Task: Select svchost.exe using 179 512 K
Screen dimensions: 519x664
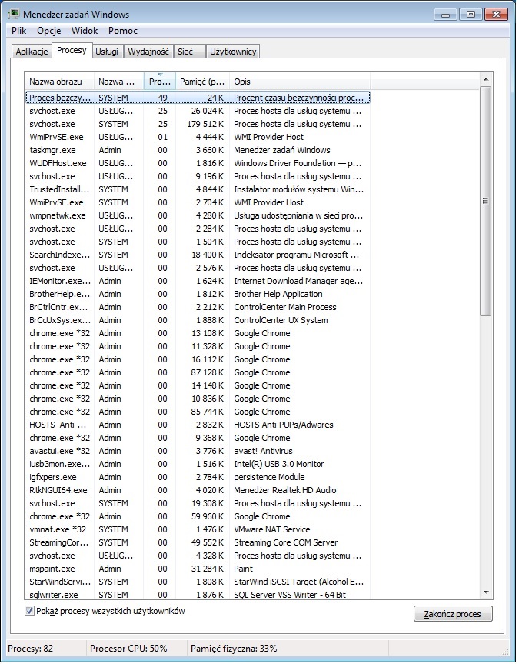Action: (198, 124)
